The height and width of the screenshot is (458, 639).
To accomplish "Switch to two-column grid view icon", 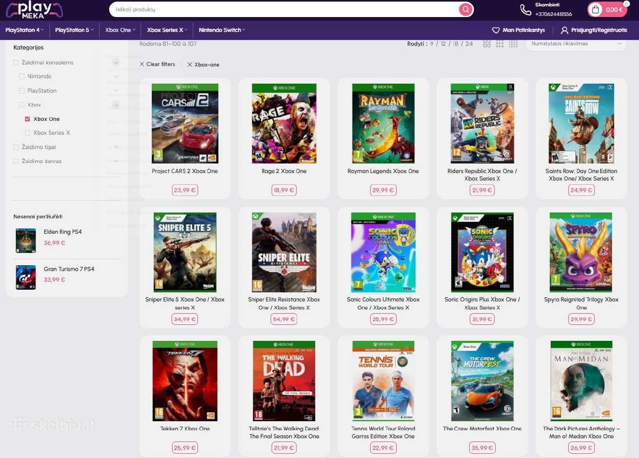I will (487, 44).
